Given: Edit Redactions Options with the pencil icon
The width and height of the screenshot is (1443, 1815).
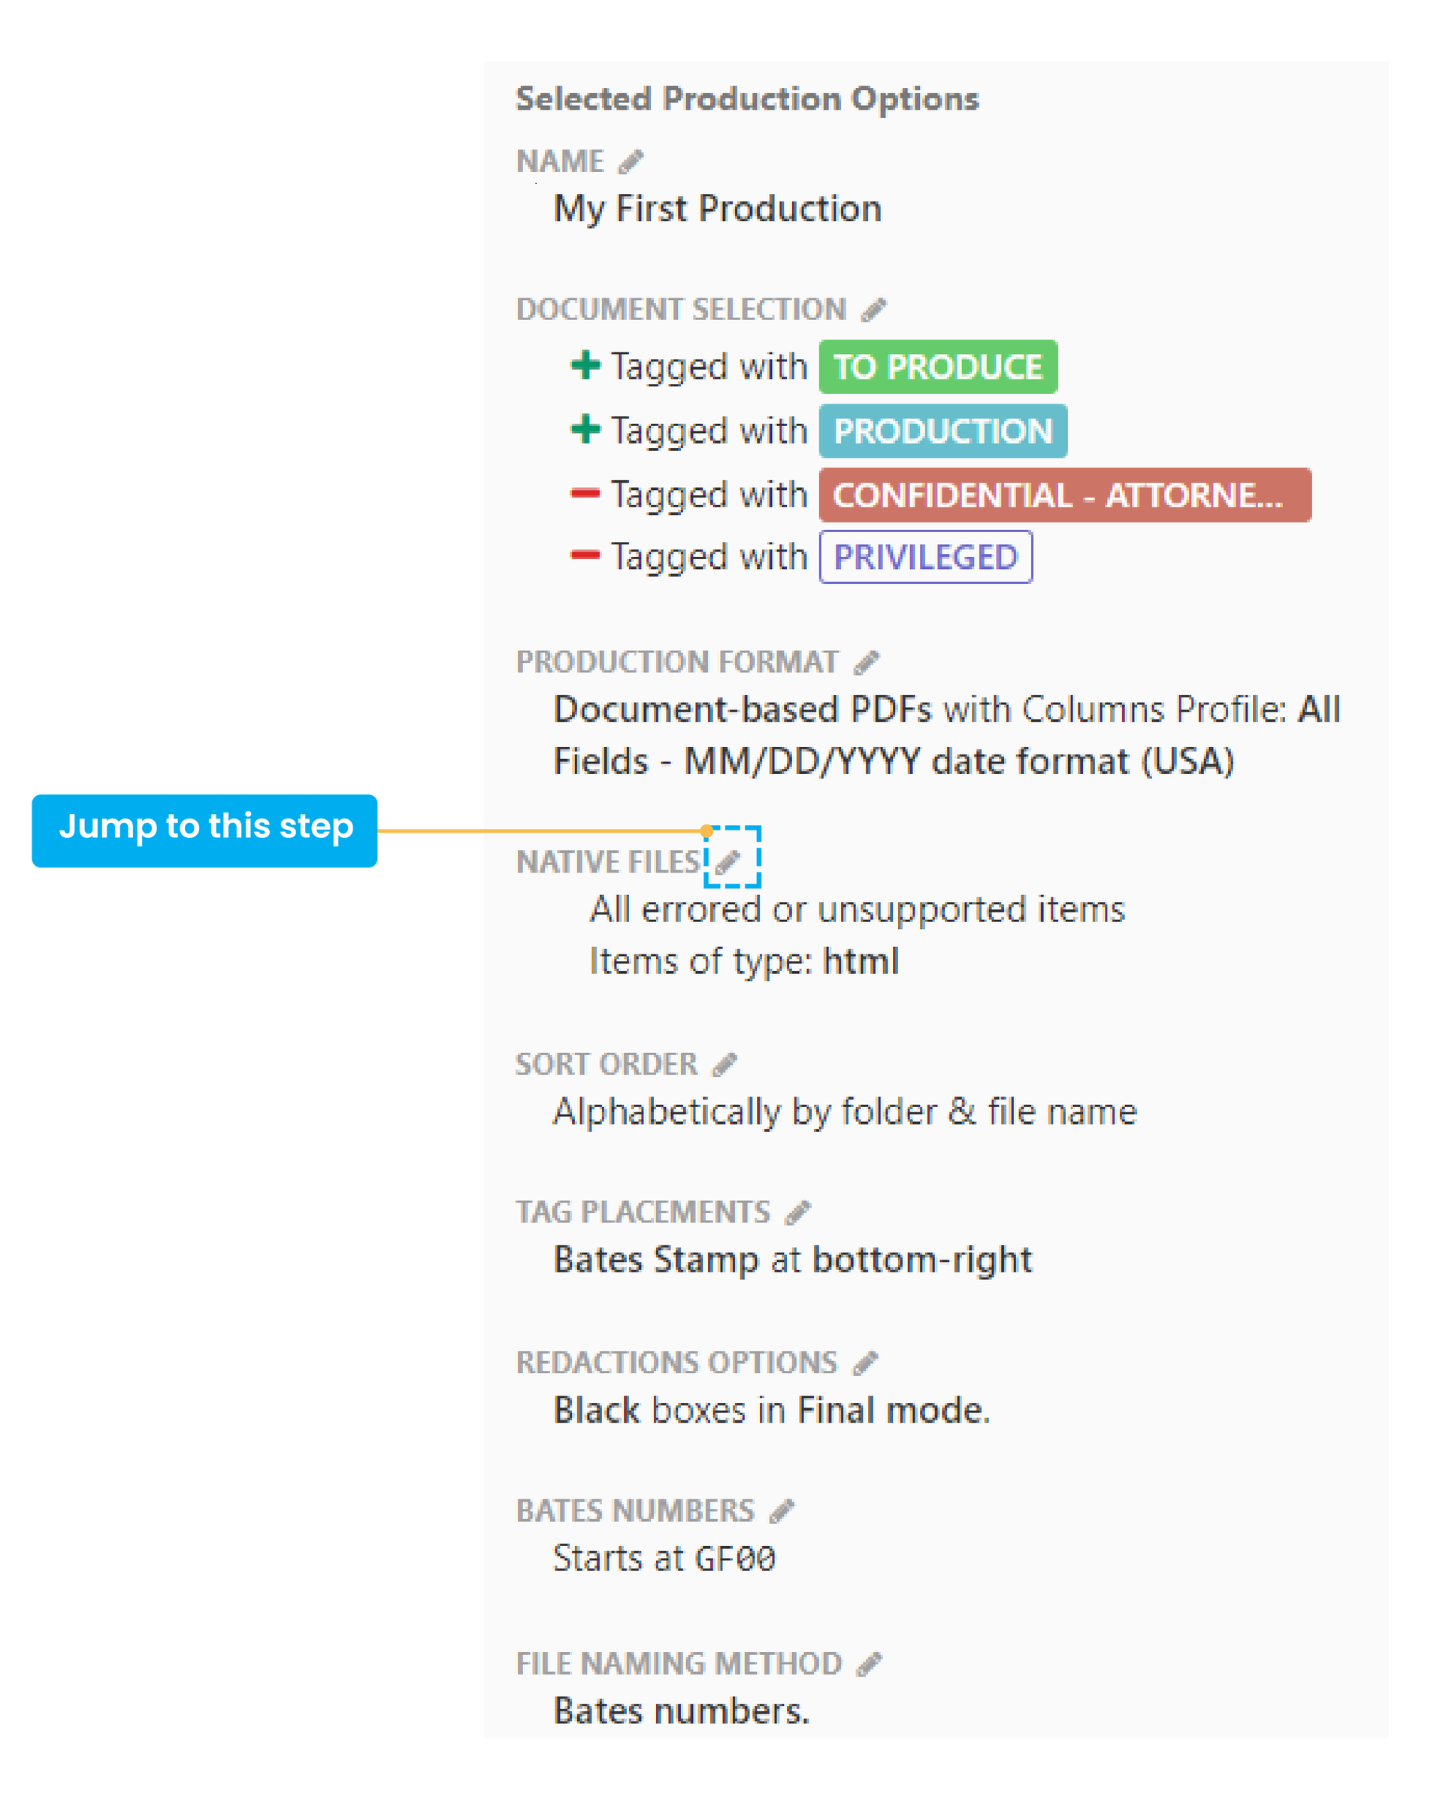Looking at the screenshot, I should (x=866, y=1361).
